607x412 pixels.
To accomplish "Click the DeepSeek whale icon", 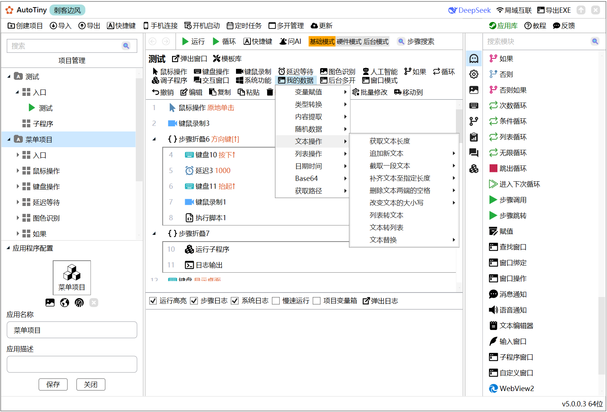I will pos(453,10).
